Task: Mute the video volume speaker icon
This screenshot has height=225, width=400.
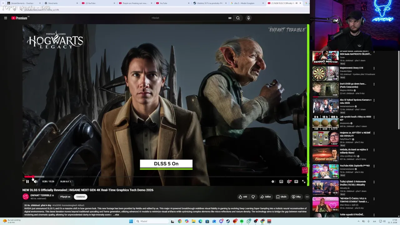Action: point(35,182)
